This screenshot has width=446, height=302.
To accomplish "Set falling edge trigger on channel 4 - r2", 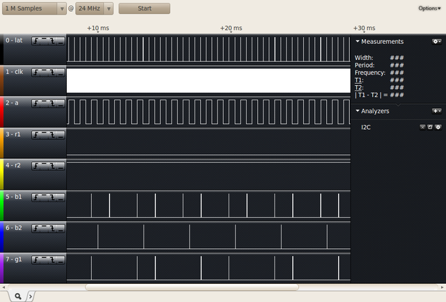I will [52, 166].
